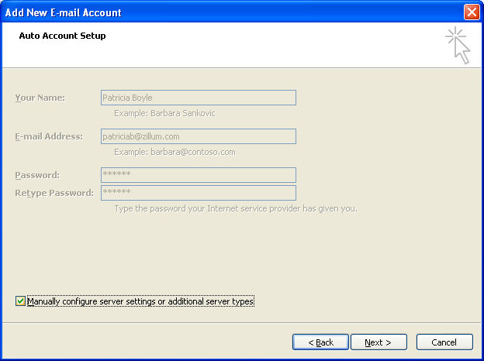Click the 'E-mail Address:' label
The height and width of the screenshot is (361, 484).
click(48, 136)
